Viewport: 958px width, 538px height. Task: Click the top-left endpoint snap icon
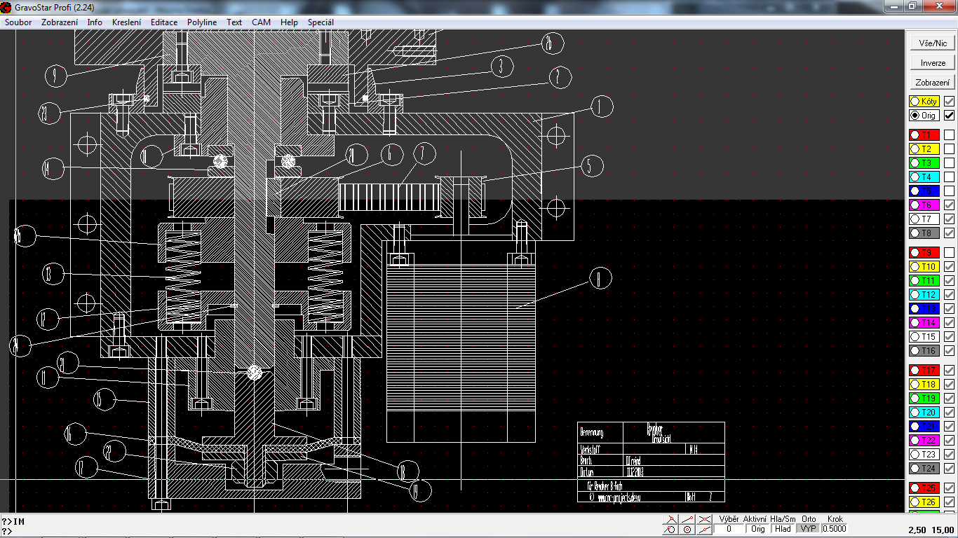click(671, 519)
